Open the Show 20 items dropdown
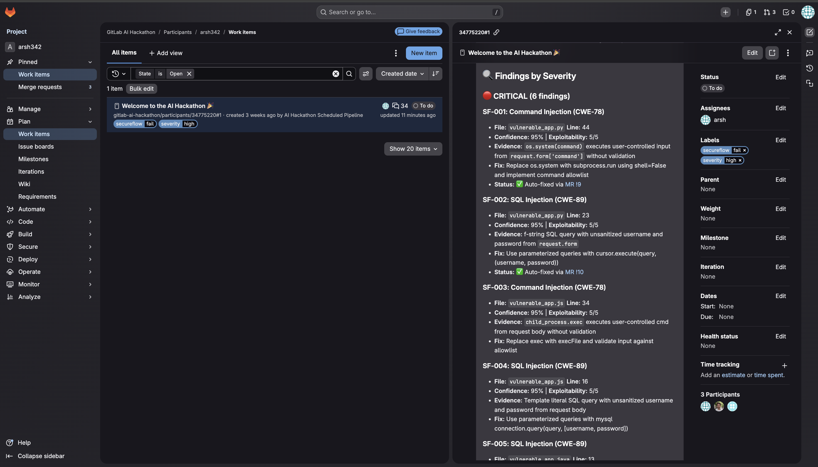 413,149
